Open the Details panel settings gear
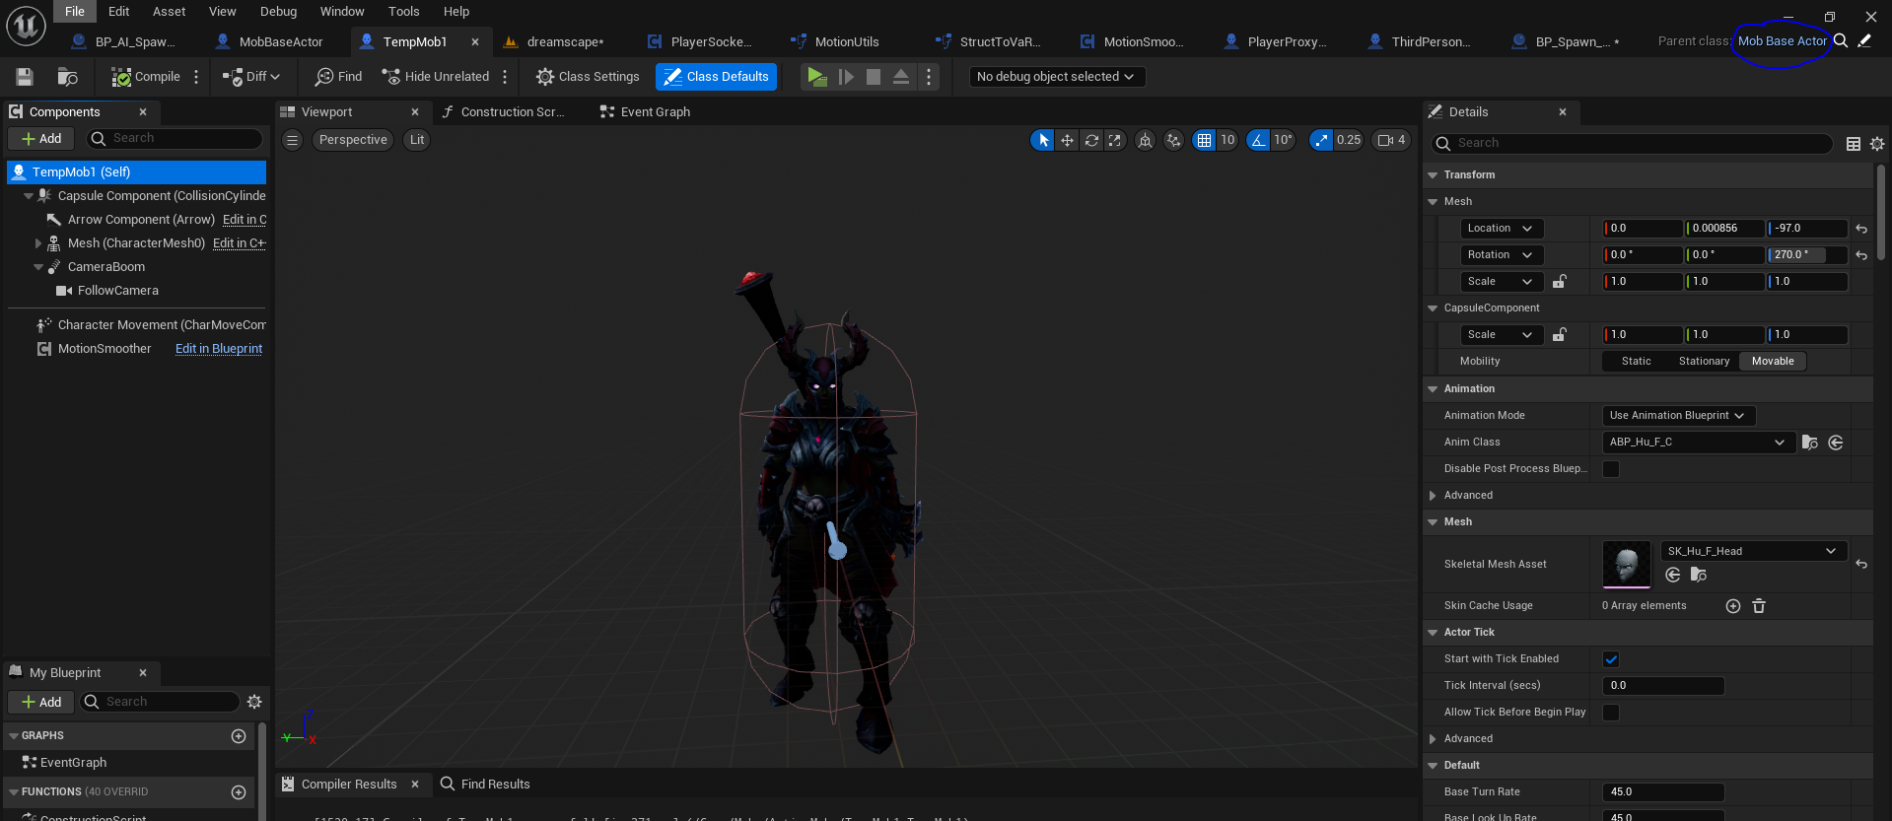Image resolution: width=1892 pixels, height=821 pixels. pyautogui.click(x=1877, y=144)
